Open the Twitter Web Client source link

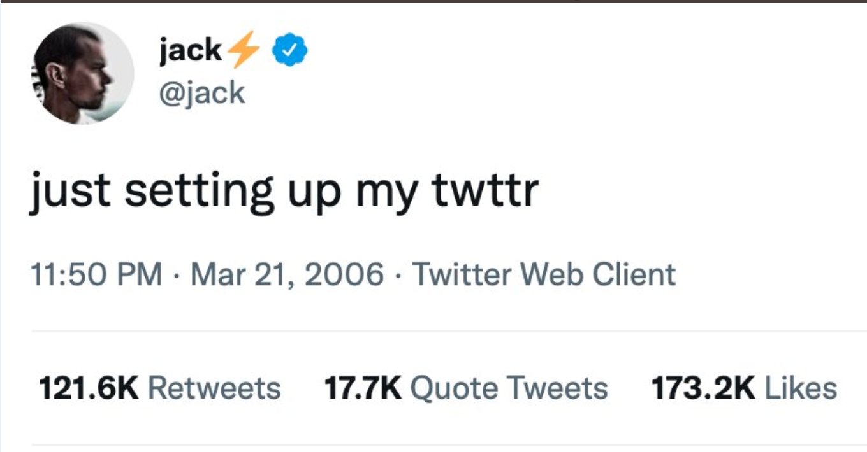click(544, 274)
